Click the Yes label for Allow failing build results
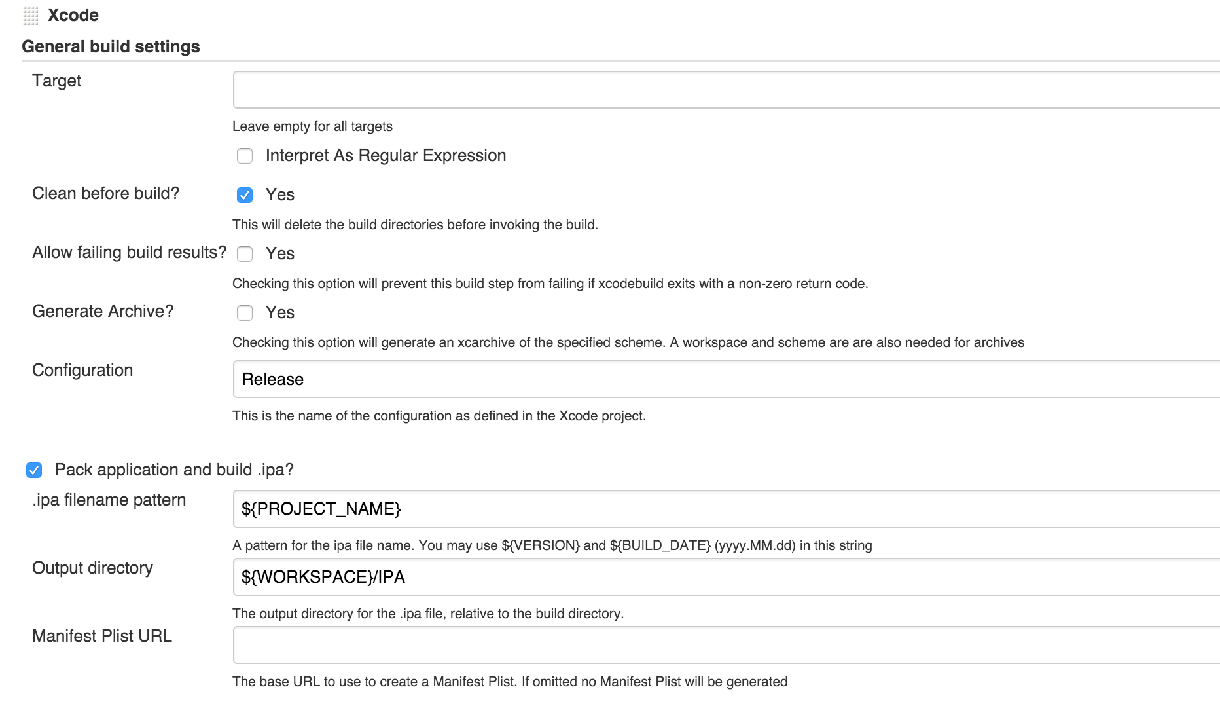This screenshot has width=1220, height=702. [280, 253]
